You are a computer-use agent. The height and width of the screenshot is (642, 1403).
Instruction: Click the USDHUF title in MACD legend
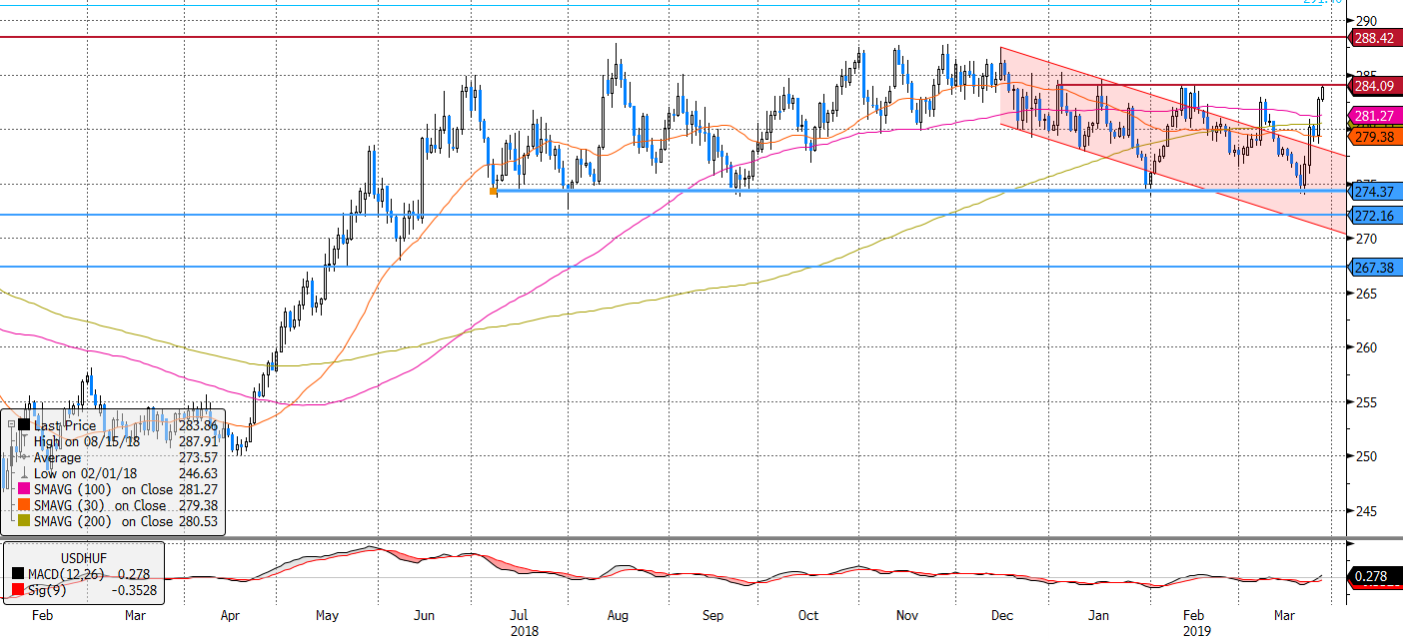pos(83,557)
